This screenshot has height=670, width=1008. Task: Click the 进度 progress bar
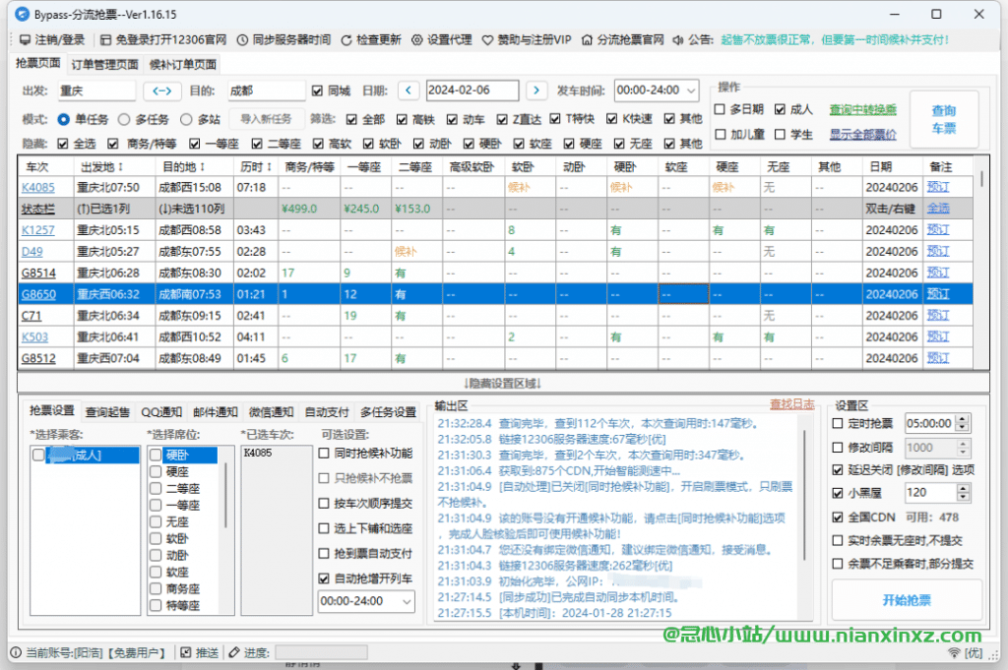coord(322,652)
